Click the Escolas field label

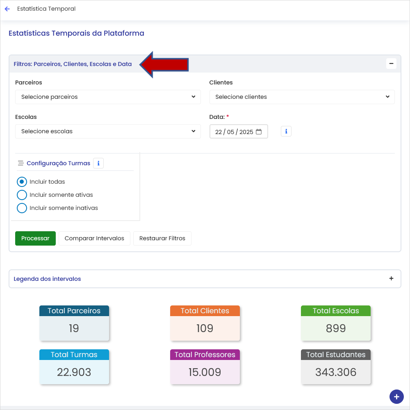26,117
